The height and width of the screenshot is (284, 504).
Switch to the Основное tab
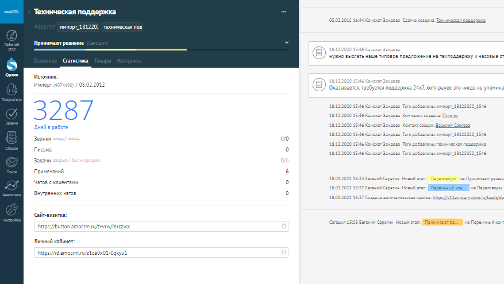point(45,61)
